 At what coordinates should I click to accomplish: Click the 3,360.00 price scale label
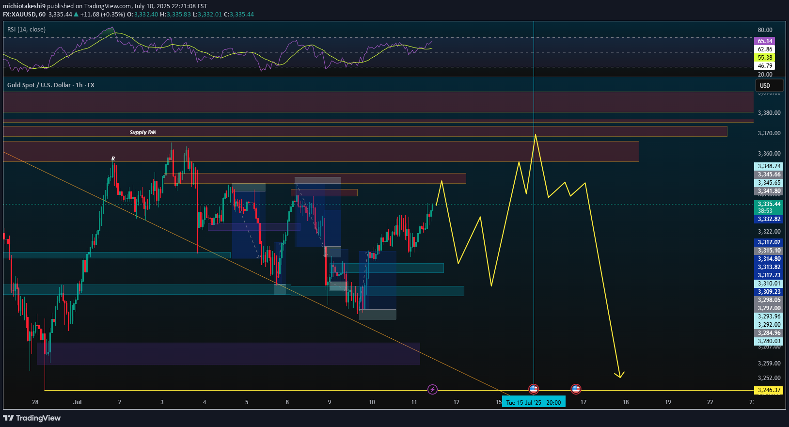(769, 153)
